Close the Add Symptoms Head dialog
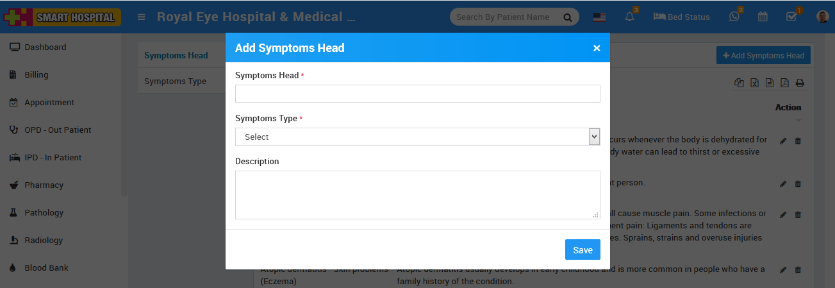The width and height of the screenshot is (835, 288). 597,48
